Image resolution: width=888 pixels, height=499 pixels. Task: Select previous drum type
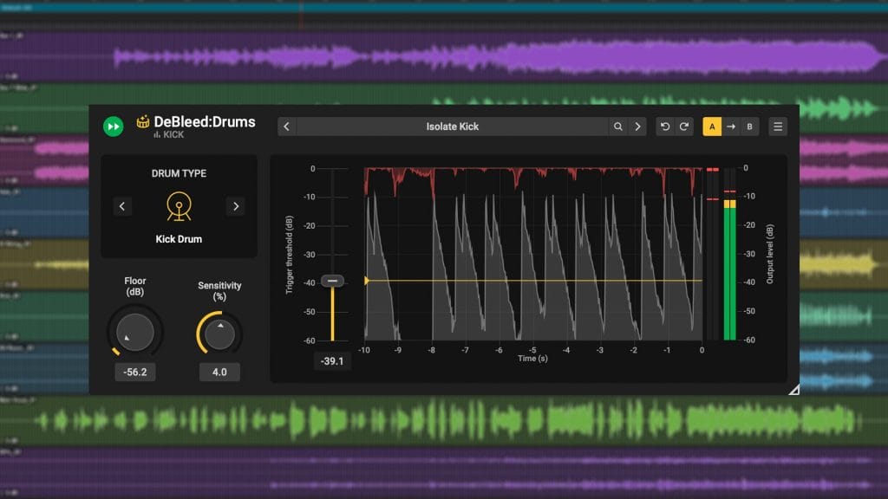pos(122,206)
